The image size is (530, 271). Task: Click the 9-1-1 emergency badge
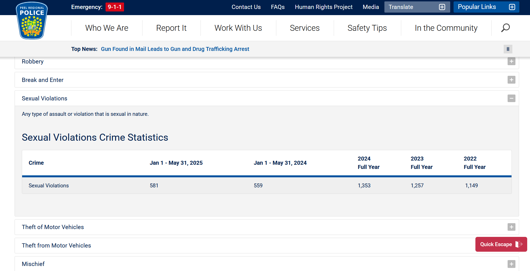pyautogui.click(x=115, y=7)
